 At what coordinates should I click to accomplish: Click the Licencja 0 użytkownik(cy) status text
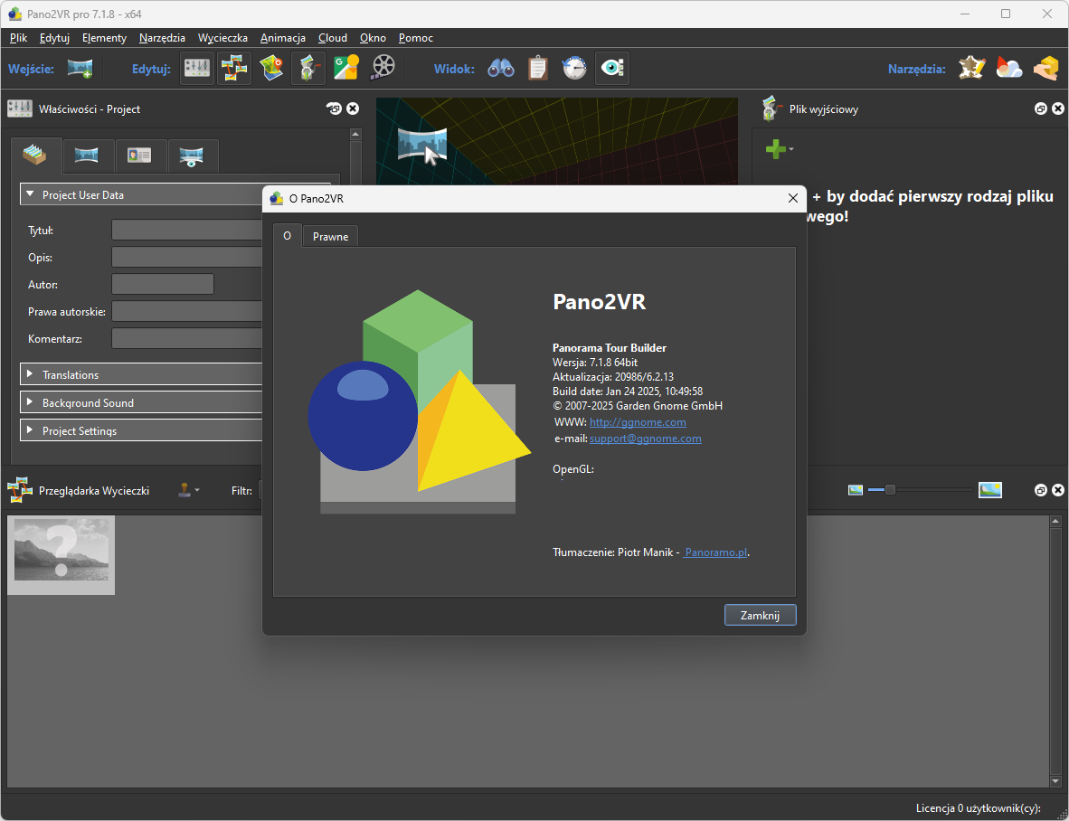pos(979,808)
